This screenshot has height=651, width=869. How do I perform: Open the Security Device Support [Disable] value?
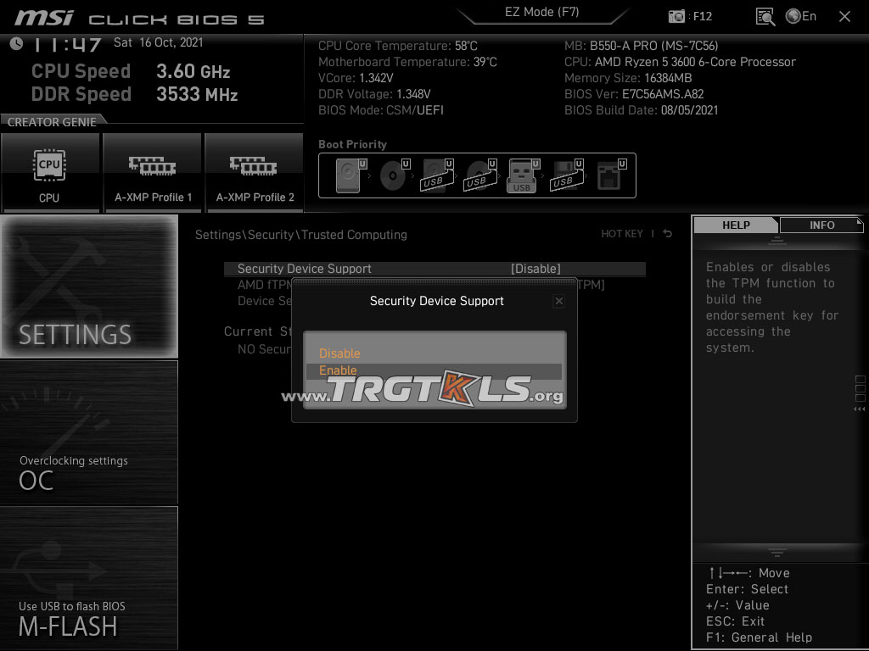click(x=535, y=269)
